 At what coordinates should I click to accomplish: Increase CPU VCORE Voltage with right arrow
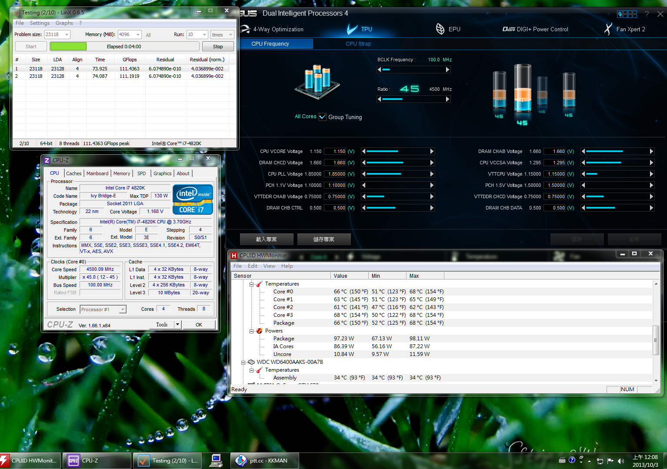point(432,151)
